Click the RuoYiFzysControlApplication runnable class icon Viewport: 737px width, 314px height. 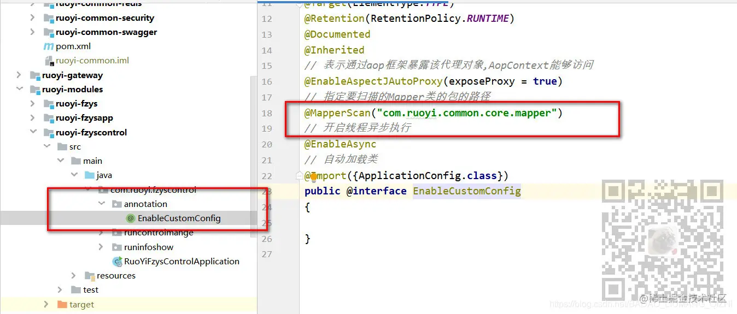point(117,262)
